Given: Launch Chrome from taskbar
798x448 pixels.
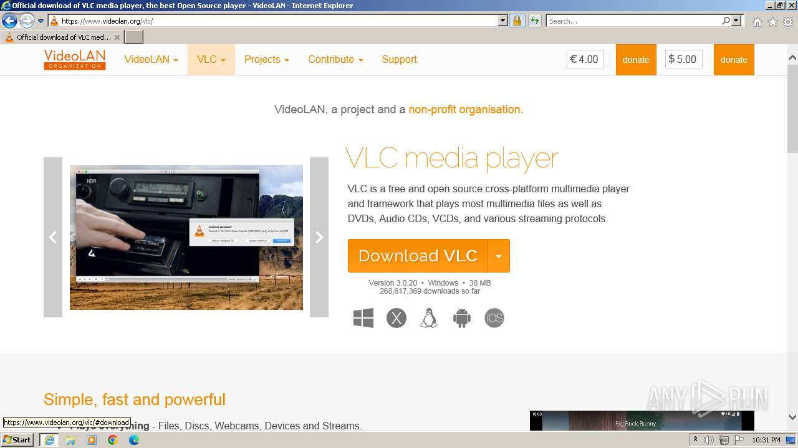Looking at the screenshot, I should coord(113,440).
